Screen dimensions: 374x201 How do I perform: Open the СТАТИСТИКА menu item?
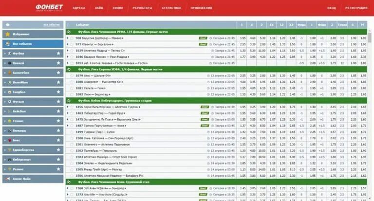(x=171, y=8)
